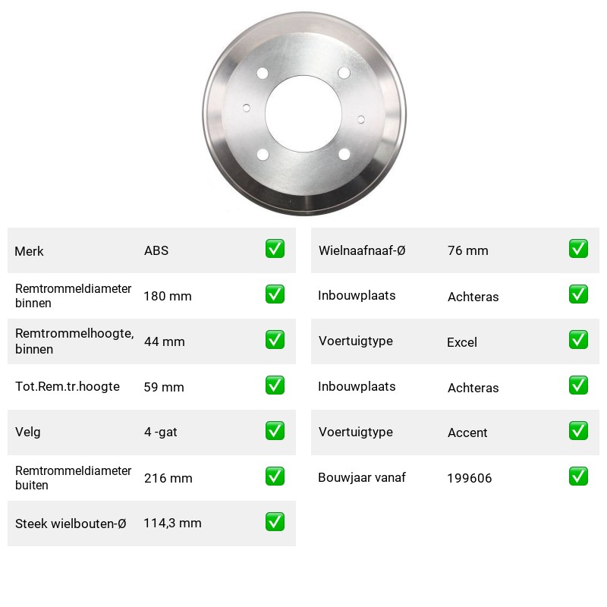Click the first Inbouwplaats Achteras checkmark
This screenshot has width=607, height=607.
578,294
